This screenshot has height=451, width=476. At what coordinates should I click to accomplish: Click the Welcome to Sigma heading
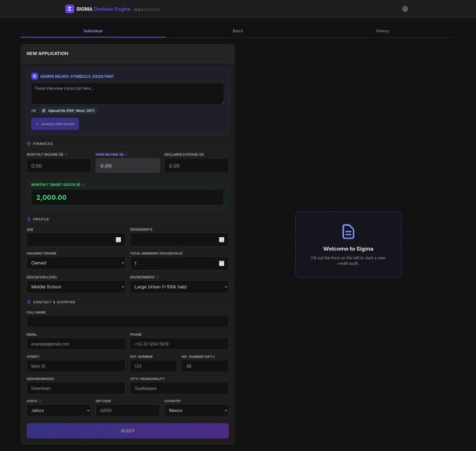349,249
